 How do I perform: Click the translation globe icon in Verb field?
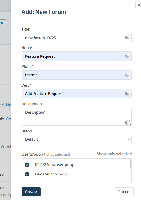(x=127, y=94)
